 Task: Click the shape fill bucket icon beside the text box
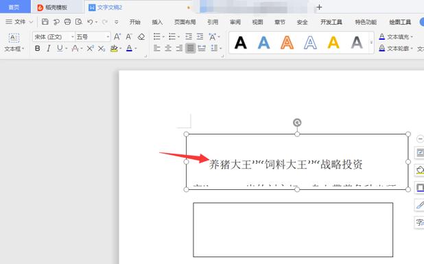(x=420, y=170)
